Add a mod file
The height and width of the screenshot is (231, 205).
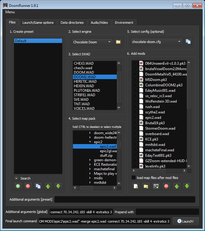[x=136, y=186]
